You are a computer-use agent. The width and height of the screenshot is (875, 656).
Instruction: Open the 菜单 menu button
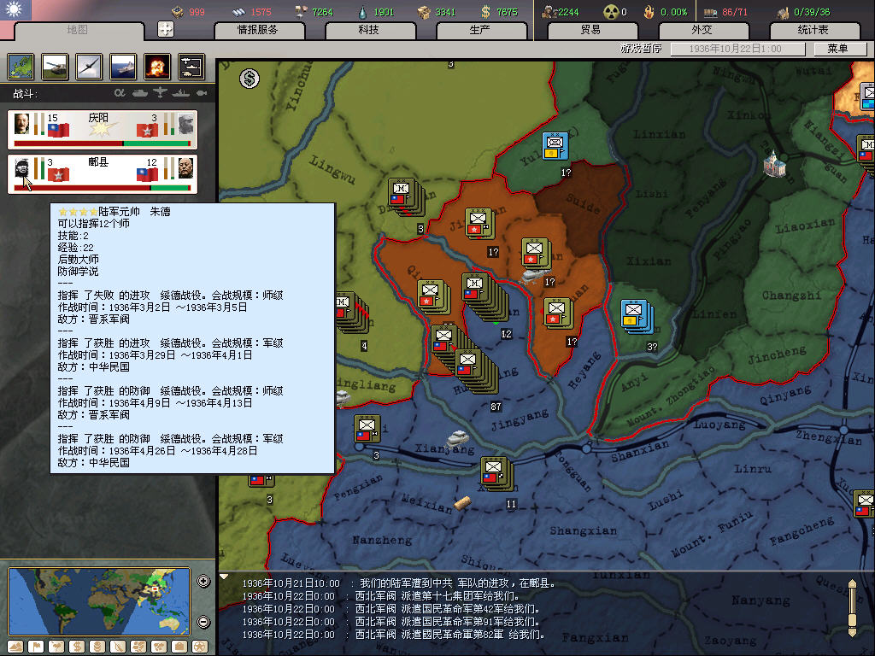coord(837,49)
